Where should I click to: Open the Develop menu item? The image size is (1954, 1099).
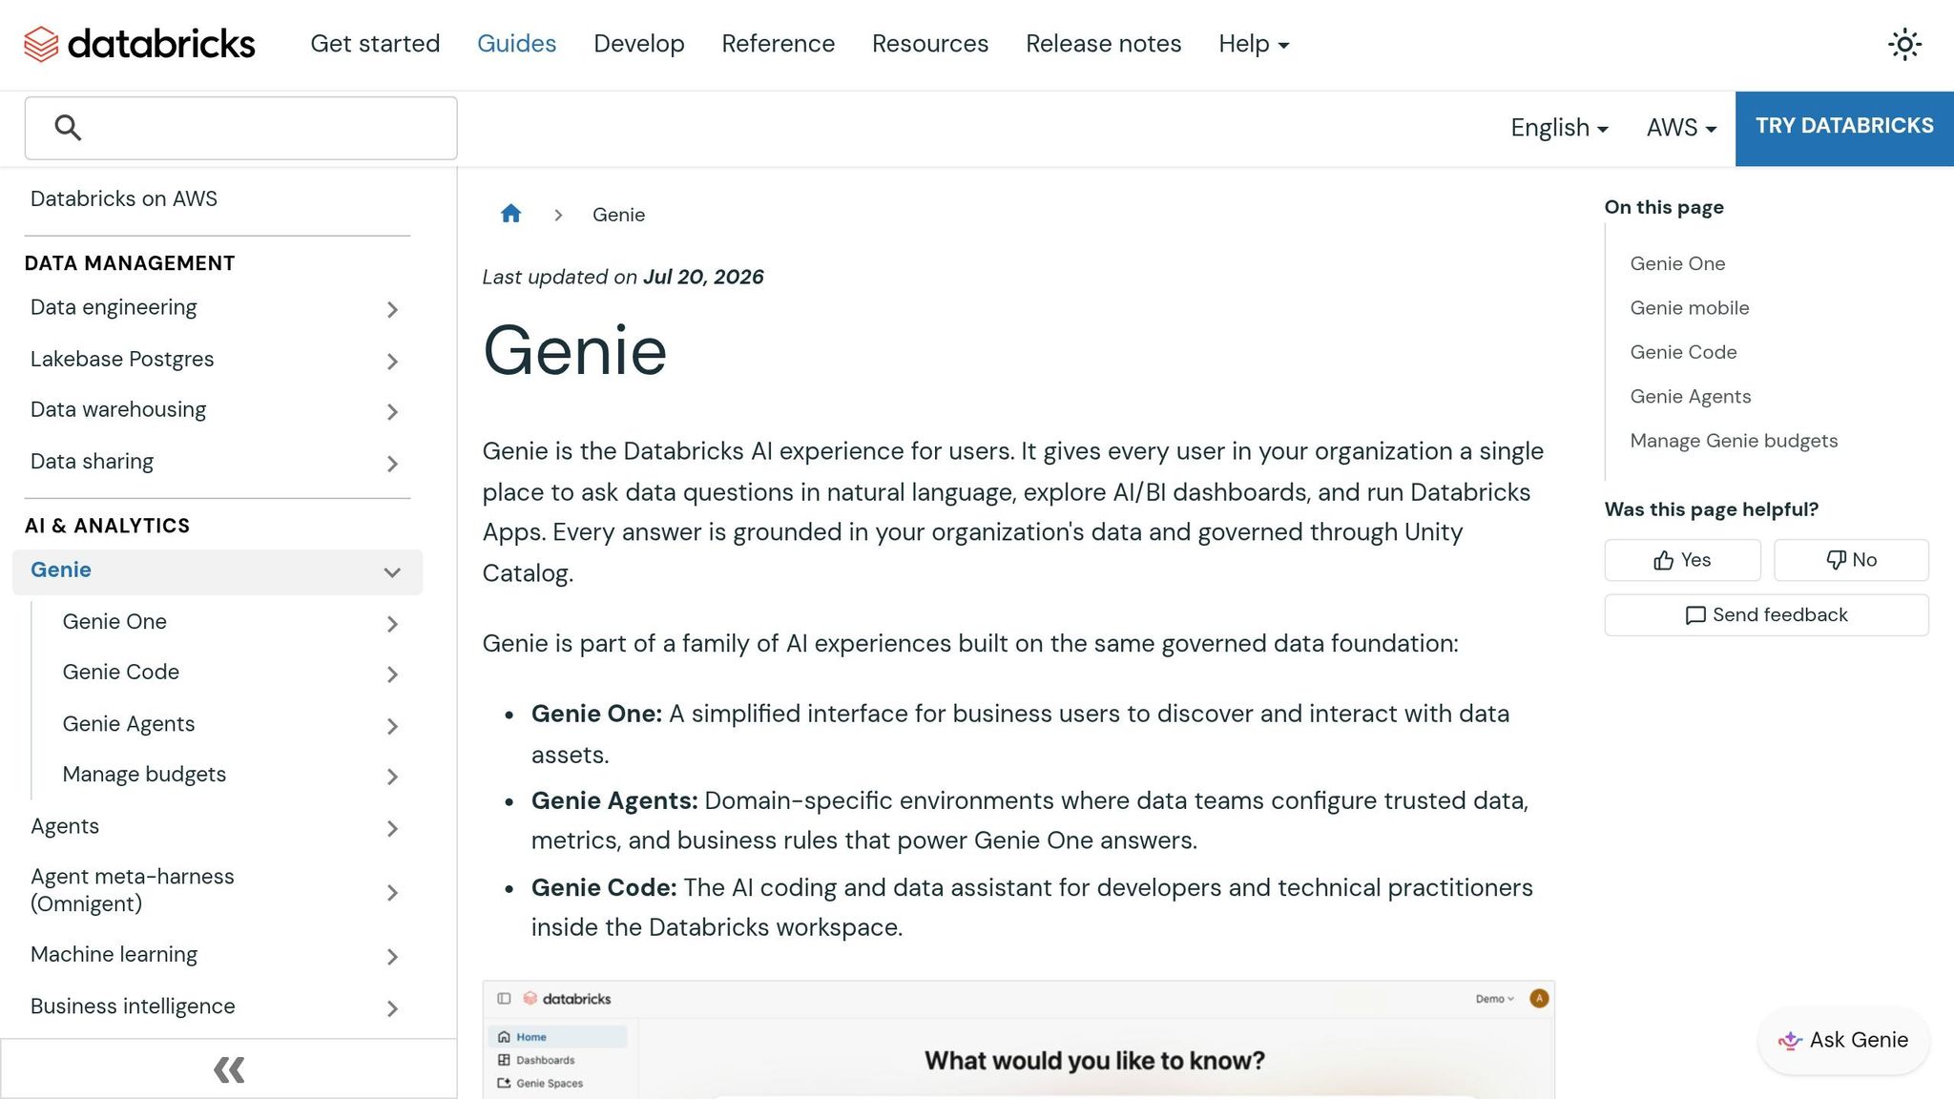[x=639, y=44]
